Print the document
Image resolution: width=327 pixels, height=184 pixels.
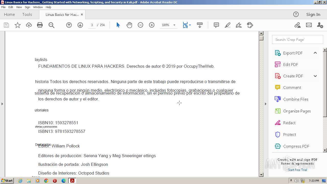point(40,25)
